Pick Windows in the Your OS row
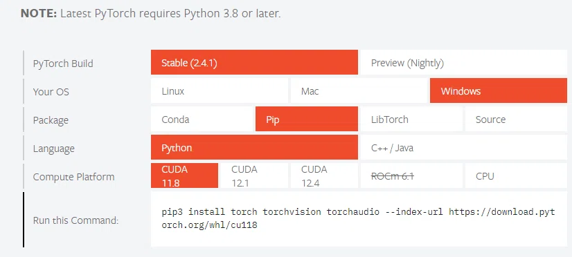The width and height of the screenshot is (572, 257). coord(499,91)
